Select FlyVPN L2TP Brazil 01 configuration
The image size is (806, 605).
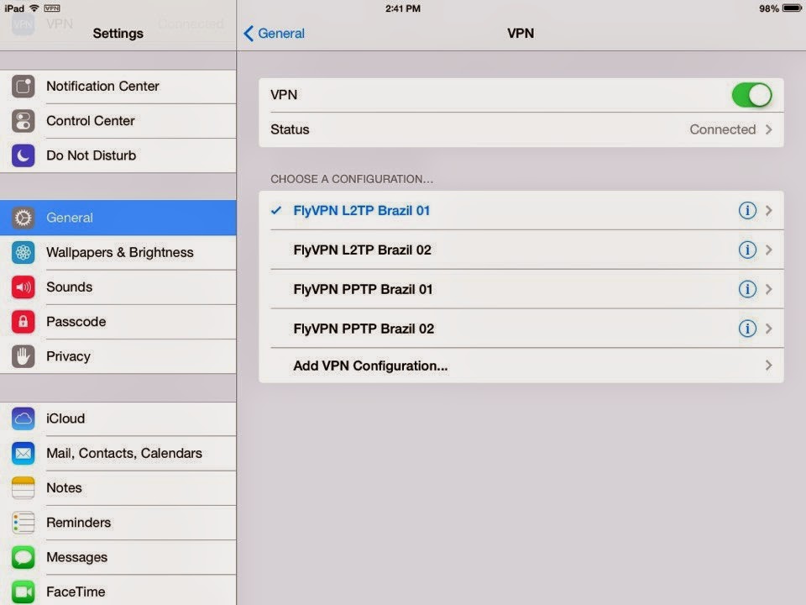(521, 210)
